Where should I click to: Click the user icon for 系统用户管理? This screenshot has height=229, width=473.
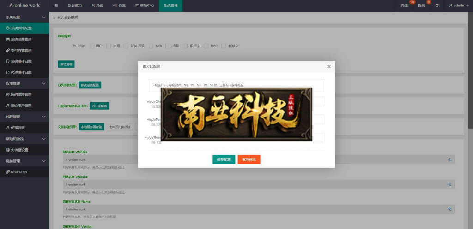pos(8,106)
